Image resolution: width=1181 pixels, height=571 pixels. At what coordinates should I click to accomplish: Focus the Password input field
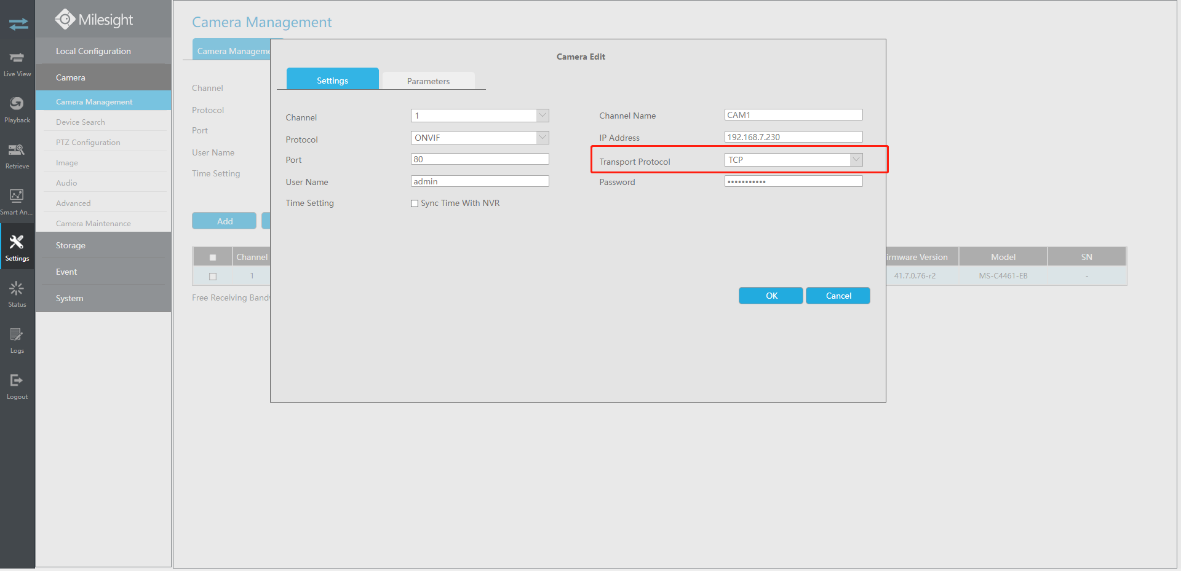(793, 181)
